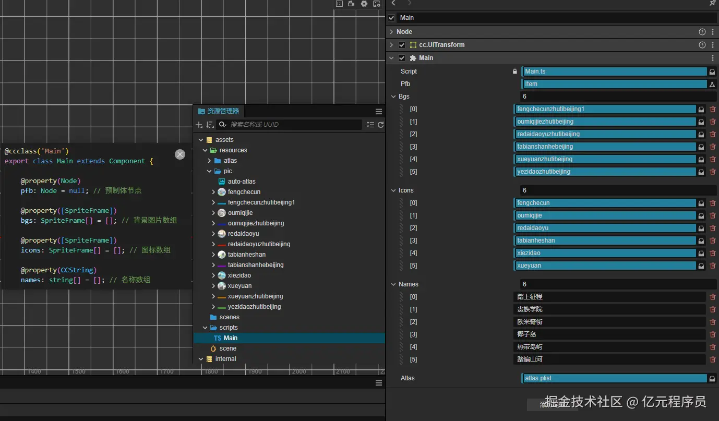Image resolution: width=719 pixels, height=421 pixels.
Task: Delete the Names entry 椰子岛
Action: [x=713, y=334]
